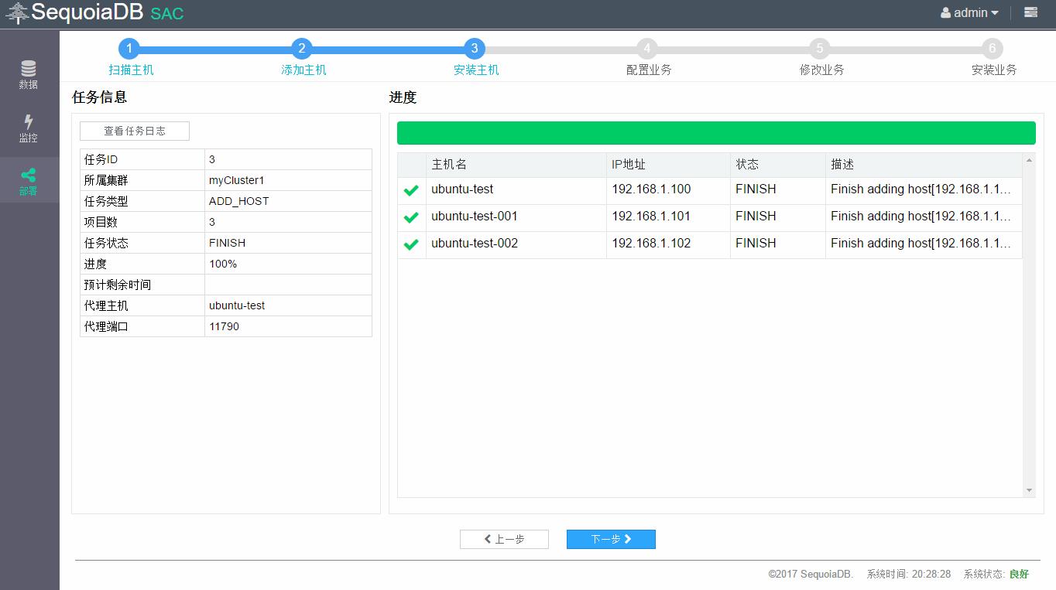Click the step 3 安装主机 circle
Image resolution: width=1056 pixels, height=590 pixels.
click(x=474, y=47)
